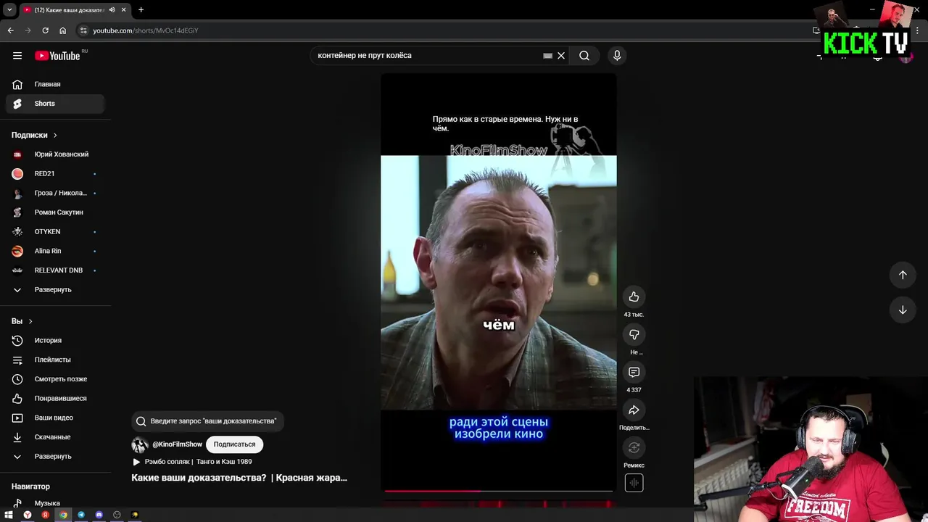Open Скачанные in sidebar
Viewport: 928px width, 522px height.
tap(55, 437)
